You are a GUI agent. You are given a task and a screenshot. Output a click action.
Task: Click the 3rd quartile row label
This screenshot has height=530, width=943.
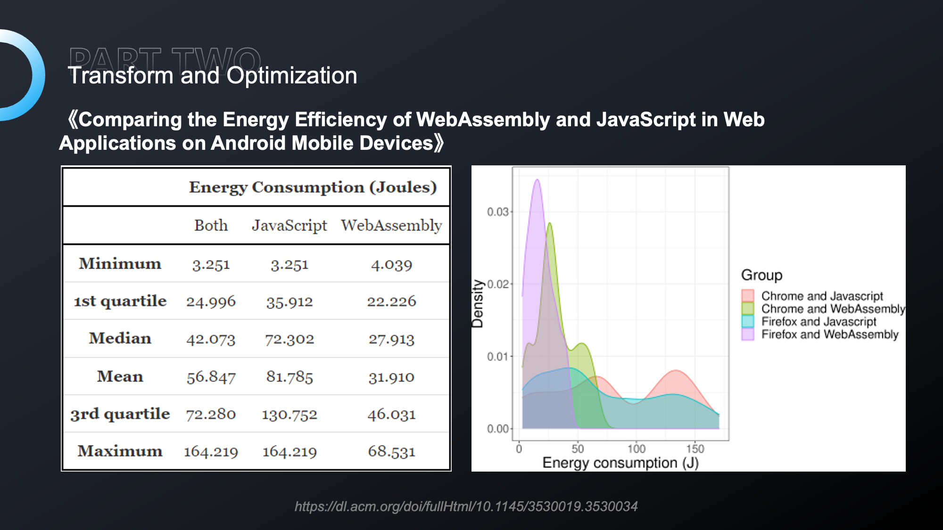[120, 414]
